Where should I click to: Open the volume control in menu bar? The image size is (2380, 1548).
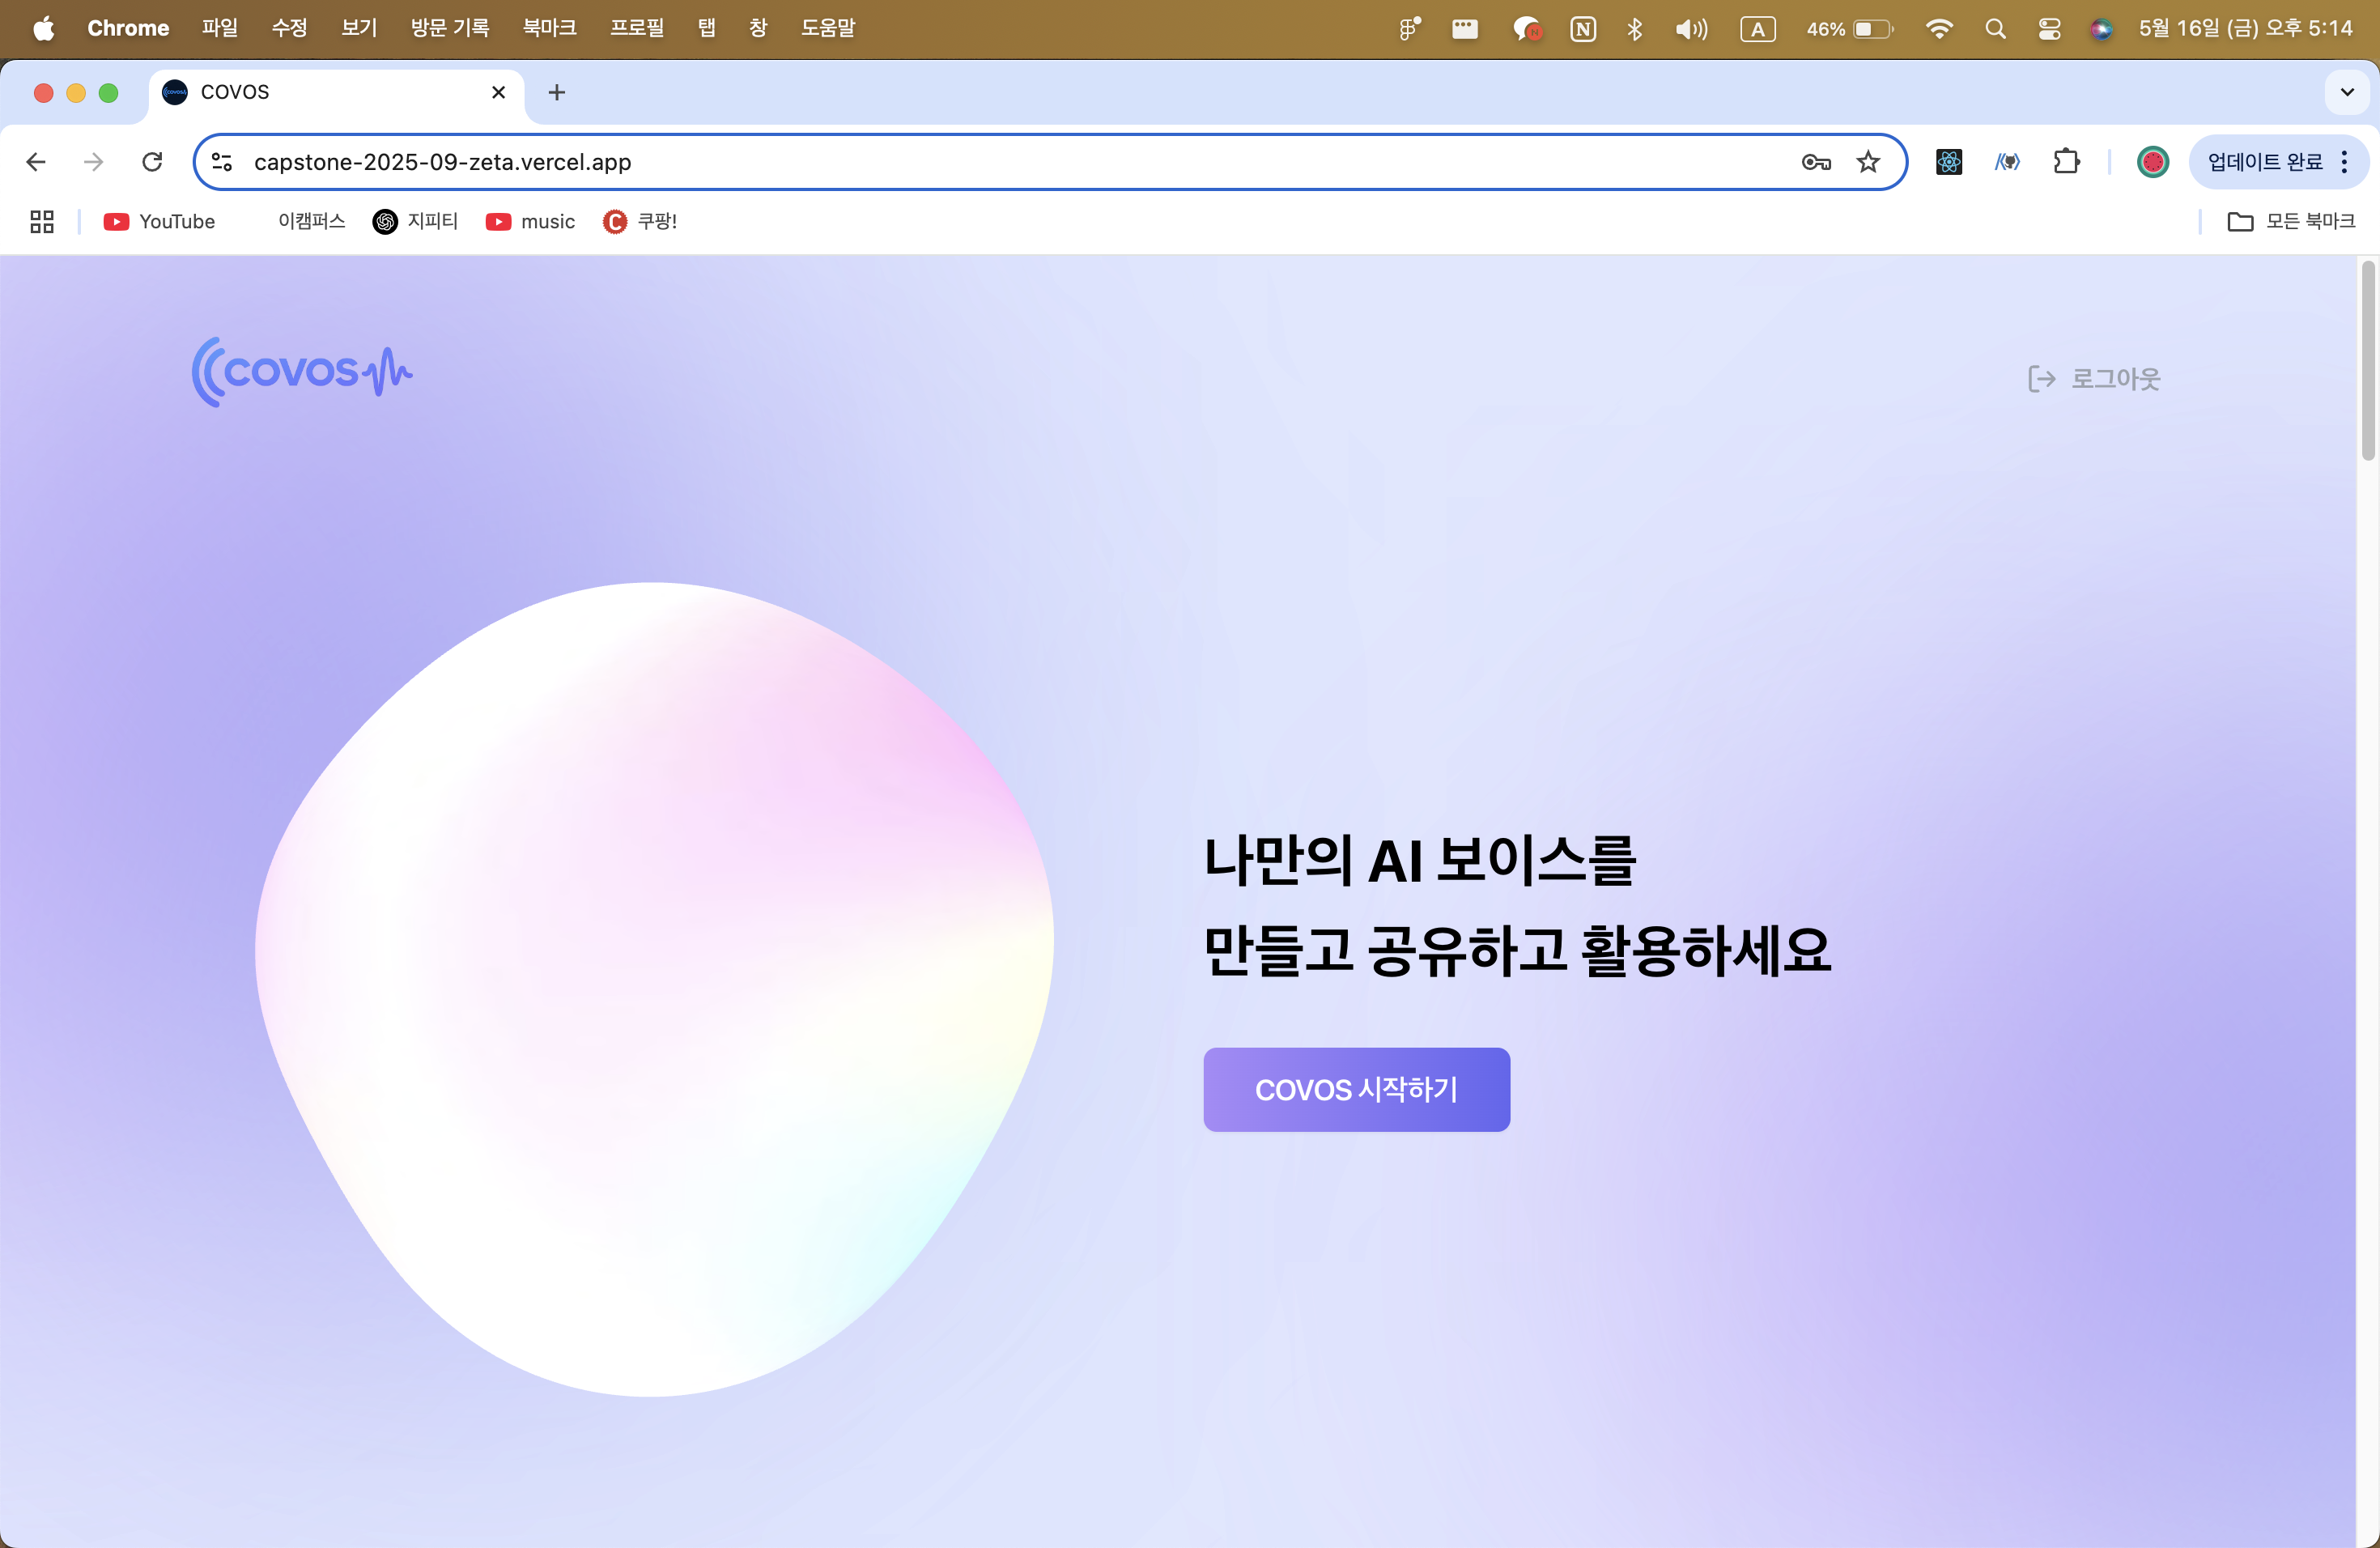coord(1692,29)
